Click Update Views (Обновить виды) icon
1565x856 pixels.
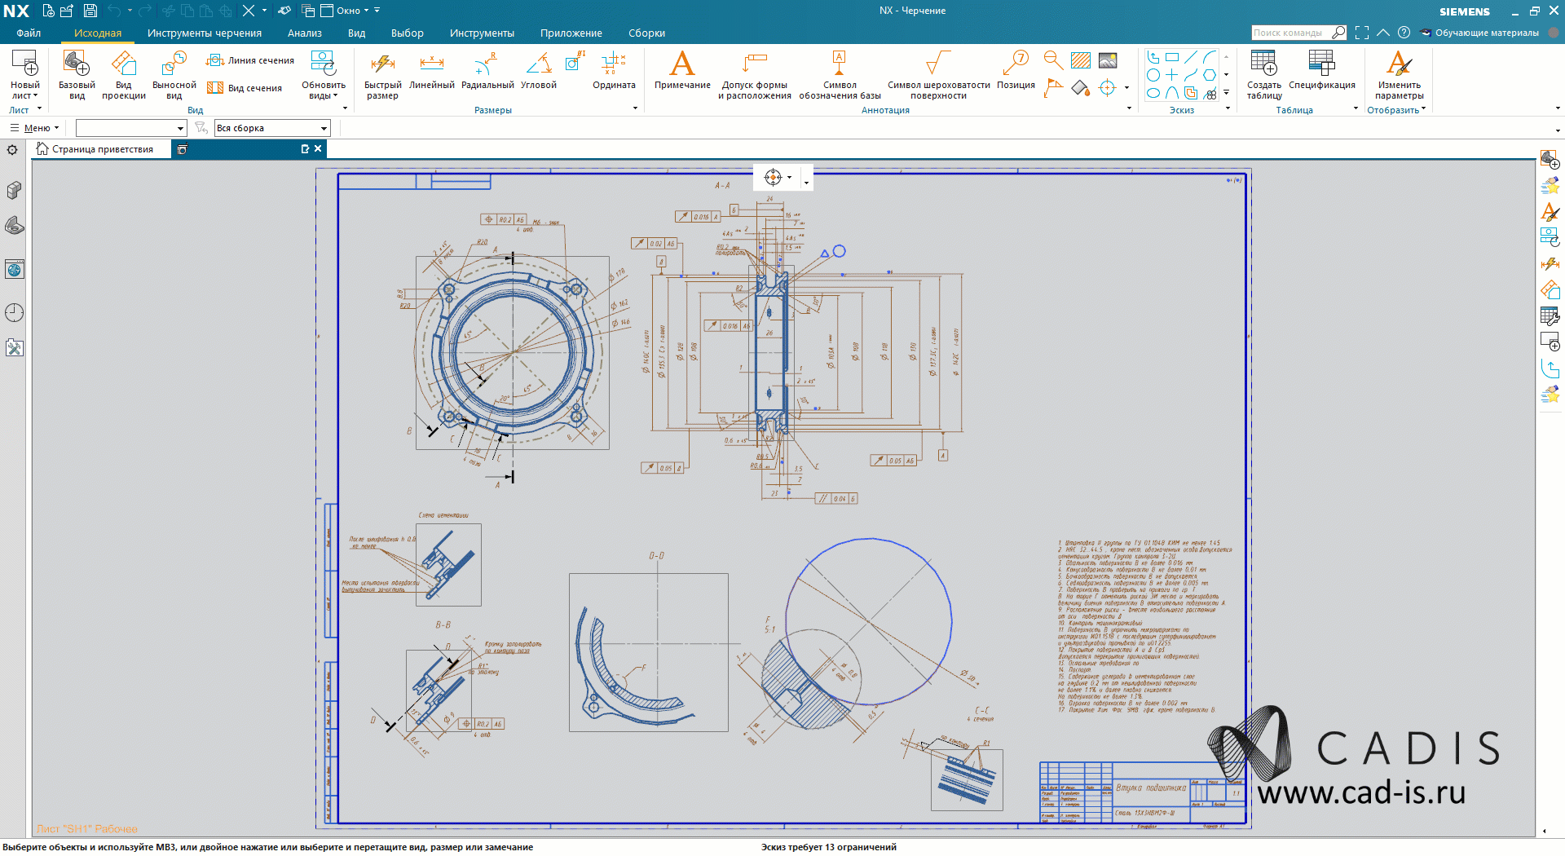click(324, 63)
